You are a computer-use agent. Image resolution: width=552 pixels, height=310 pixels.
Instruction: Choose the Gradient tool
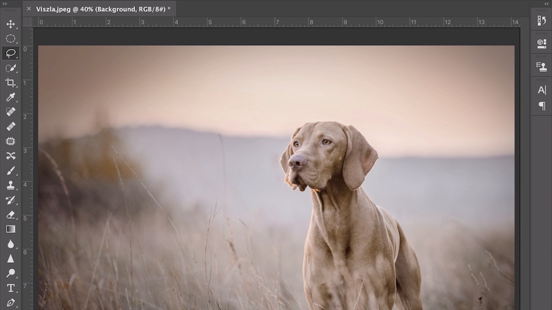[x=10, y=229]
